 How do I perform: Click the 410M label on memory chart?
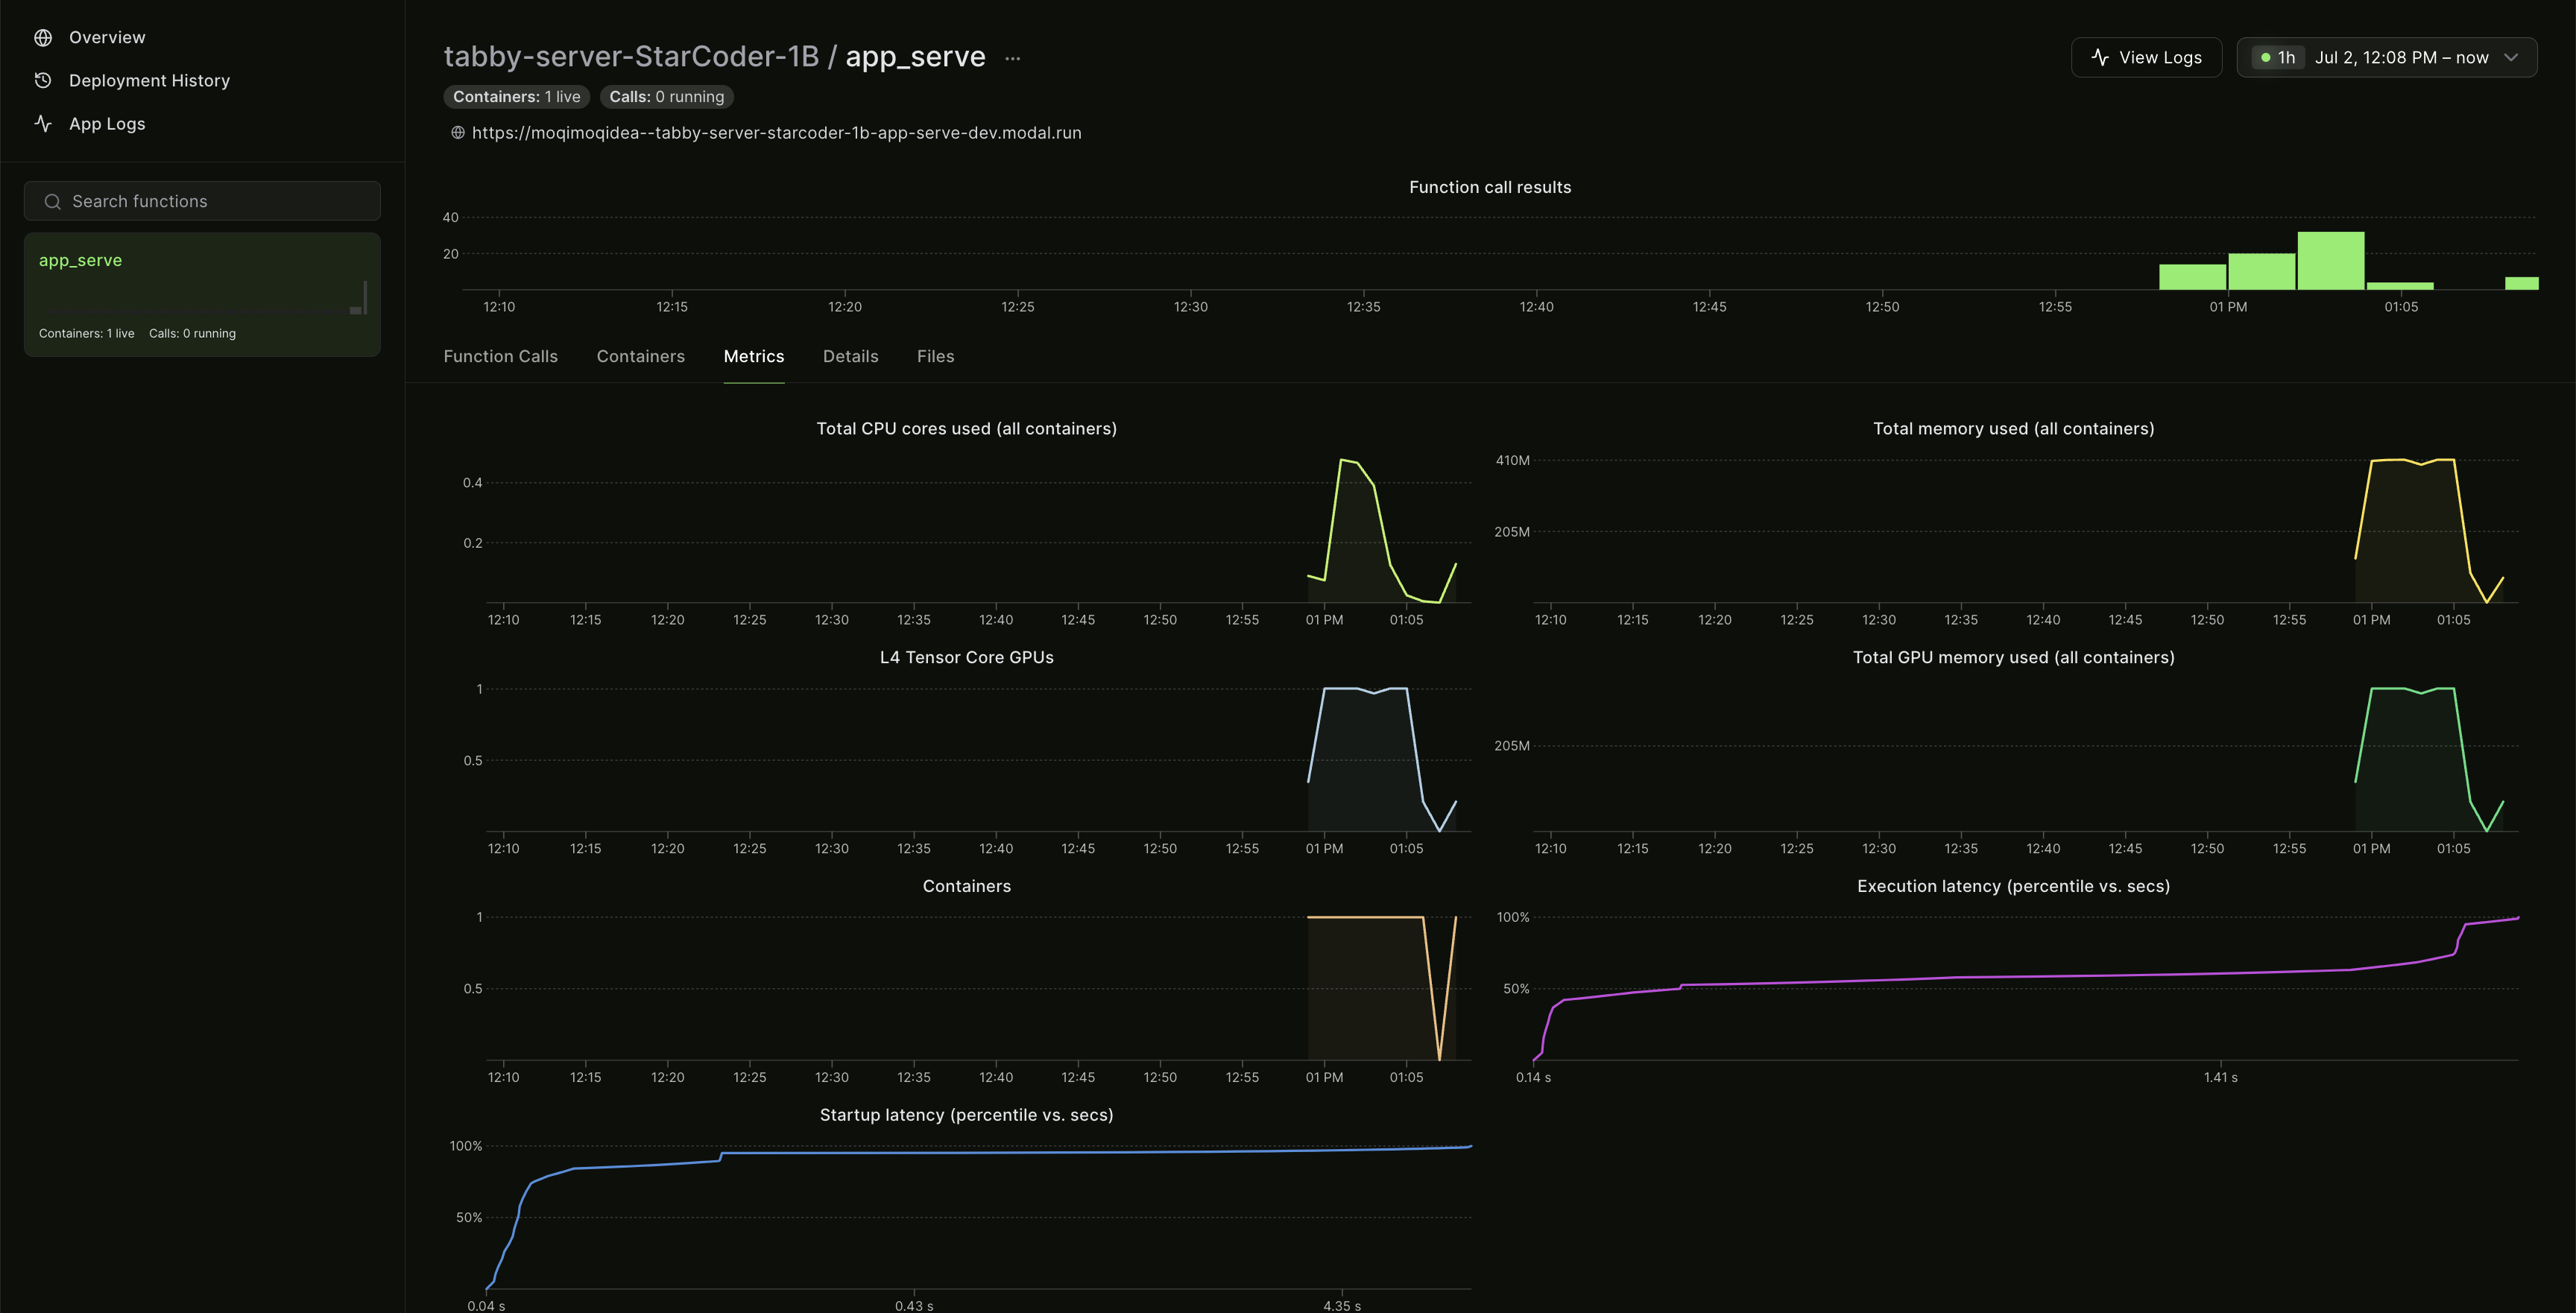click(1512, 460)
